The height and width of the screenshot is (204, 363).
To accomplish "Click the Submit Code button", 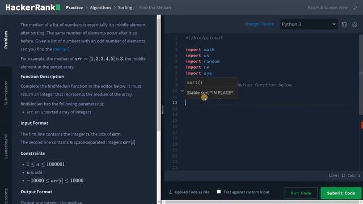I will click(x=341, y=193).
